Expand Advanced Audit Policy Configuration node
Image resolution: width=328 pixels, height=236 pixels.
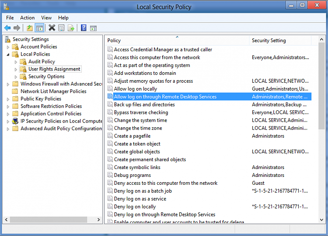(x=8, y=129)
